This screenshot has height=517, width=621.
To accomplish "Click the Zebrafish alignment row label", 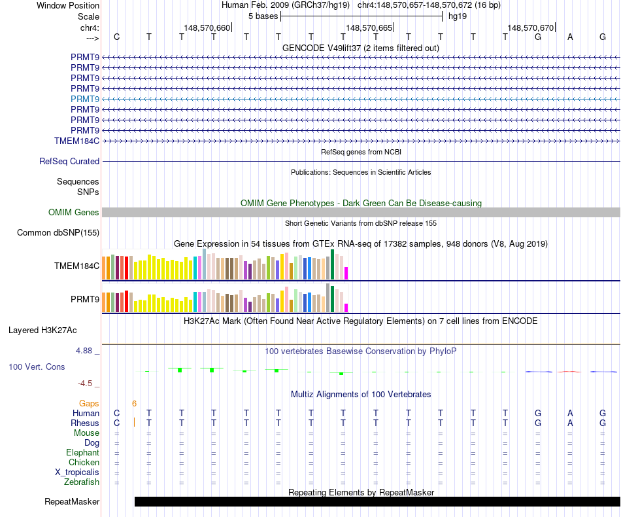I will (x=82, y=482).
